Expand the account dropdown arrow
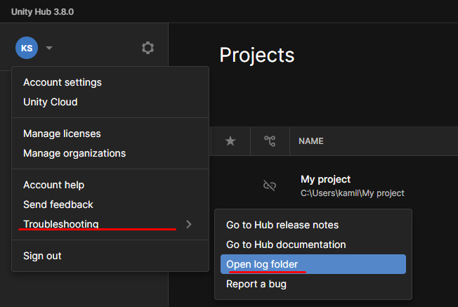Image resolution: width=458 pixels, height=307 pixels. tap(49, 48)
